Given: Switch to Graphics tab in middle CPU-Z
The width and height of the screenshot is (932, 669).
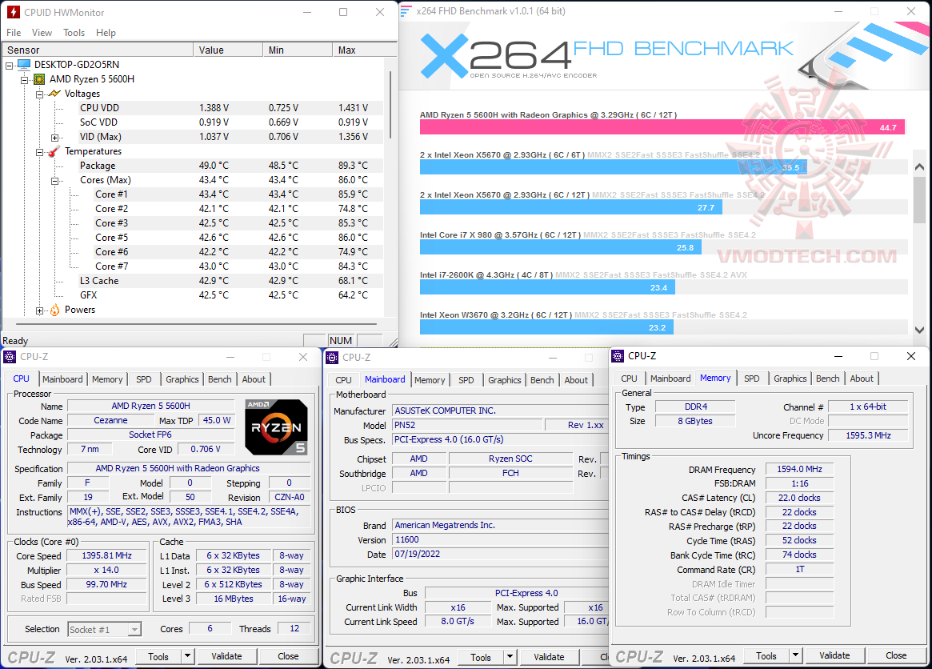Looking at the screenshot, I should click(x=505, y=380).
